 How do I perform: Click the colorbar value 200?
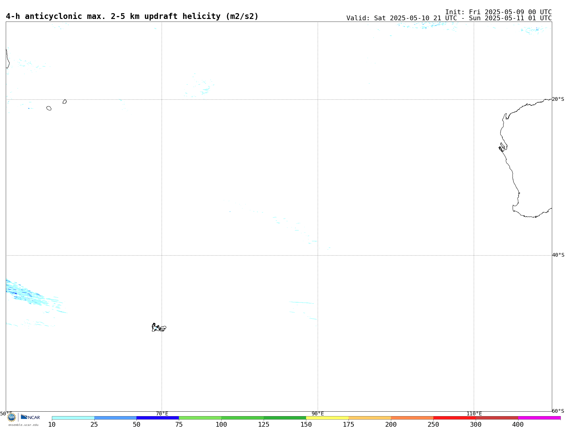[391, 425]
